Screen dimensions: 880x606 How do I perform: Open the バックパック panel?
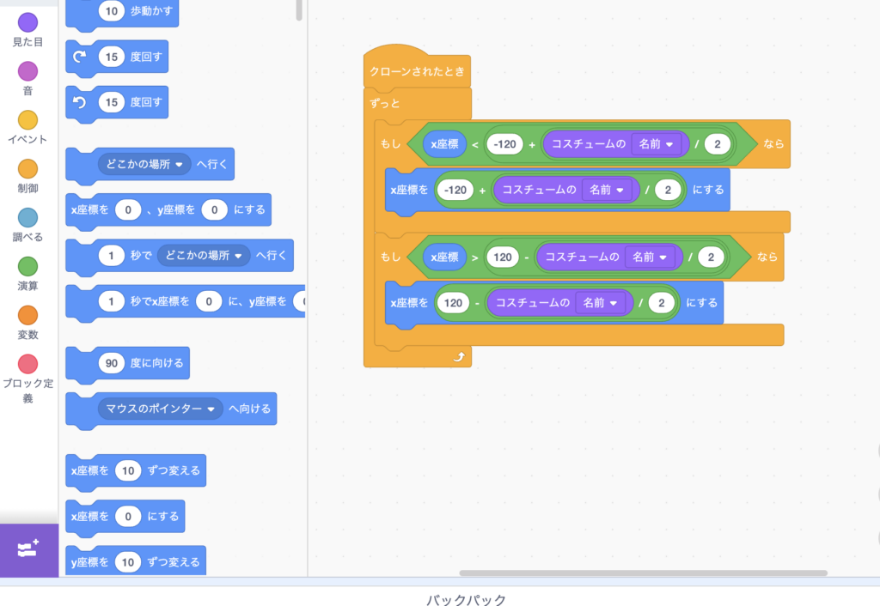coord(466,599)
